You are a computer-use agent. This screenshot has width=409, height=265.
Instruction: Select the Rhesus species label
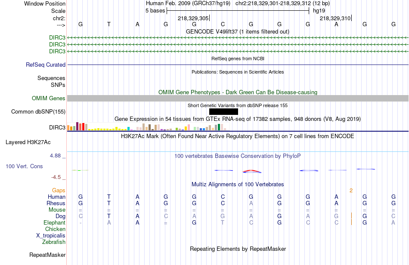[56, 203]
